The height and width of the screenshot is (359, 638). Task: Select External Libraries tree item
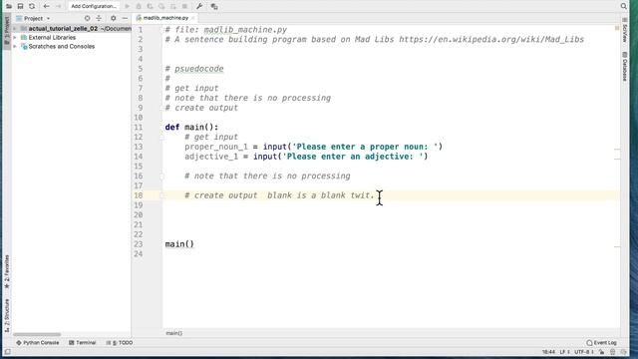52,38
